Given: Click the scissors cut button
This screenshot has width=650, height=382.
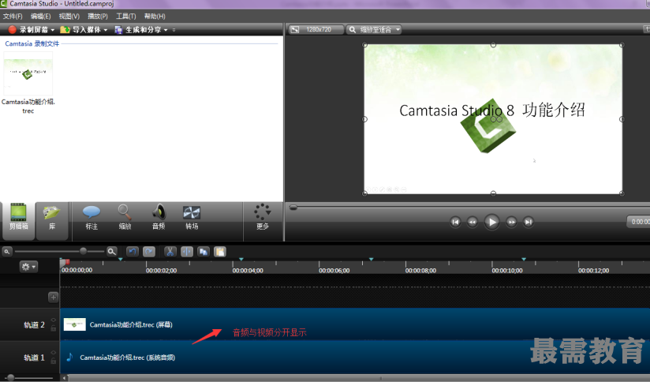Looking at the screenshot, I should pos(170,252).
